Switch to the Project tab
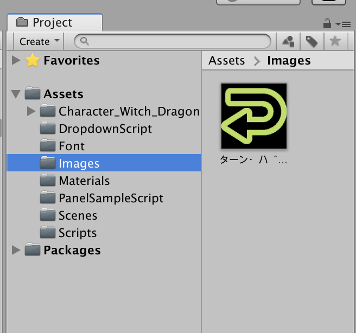The height and width of the screenshot is (333, 356). [55, 23]
